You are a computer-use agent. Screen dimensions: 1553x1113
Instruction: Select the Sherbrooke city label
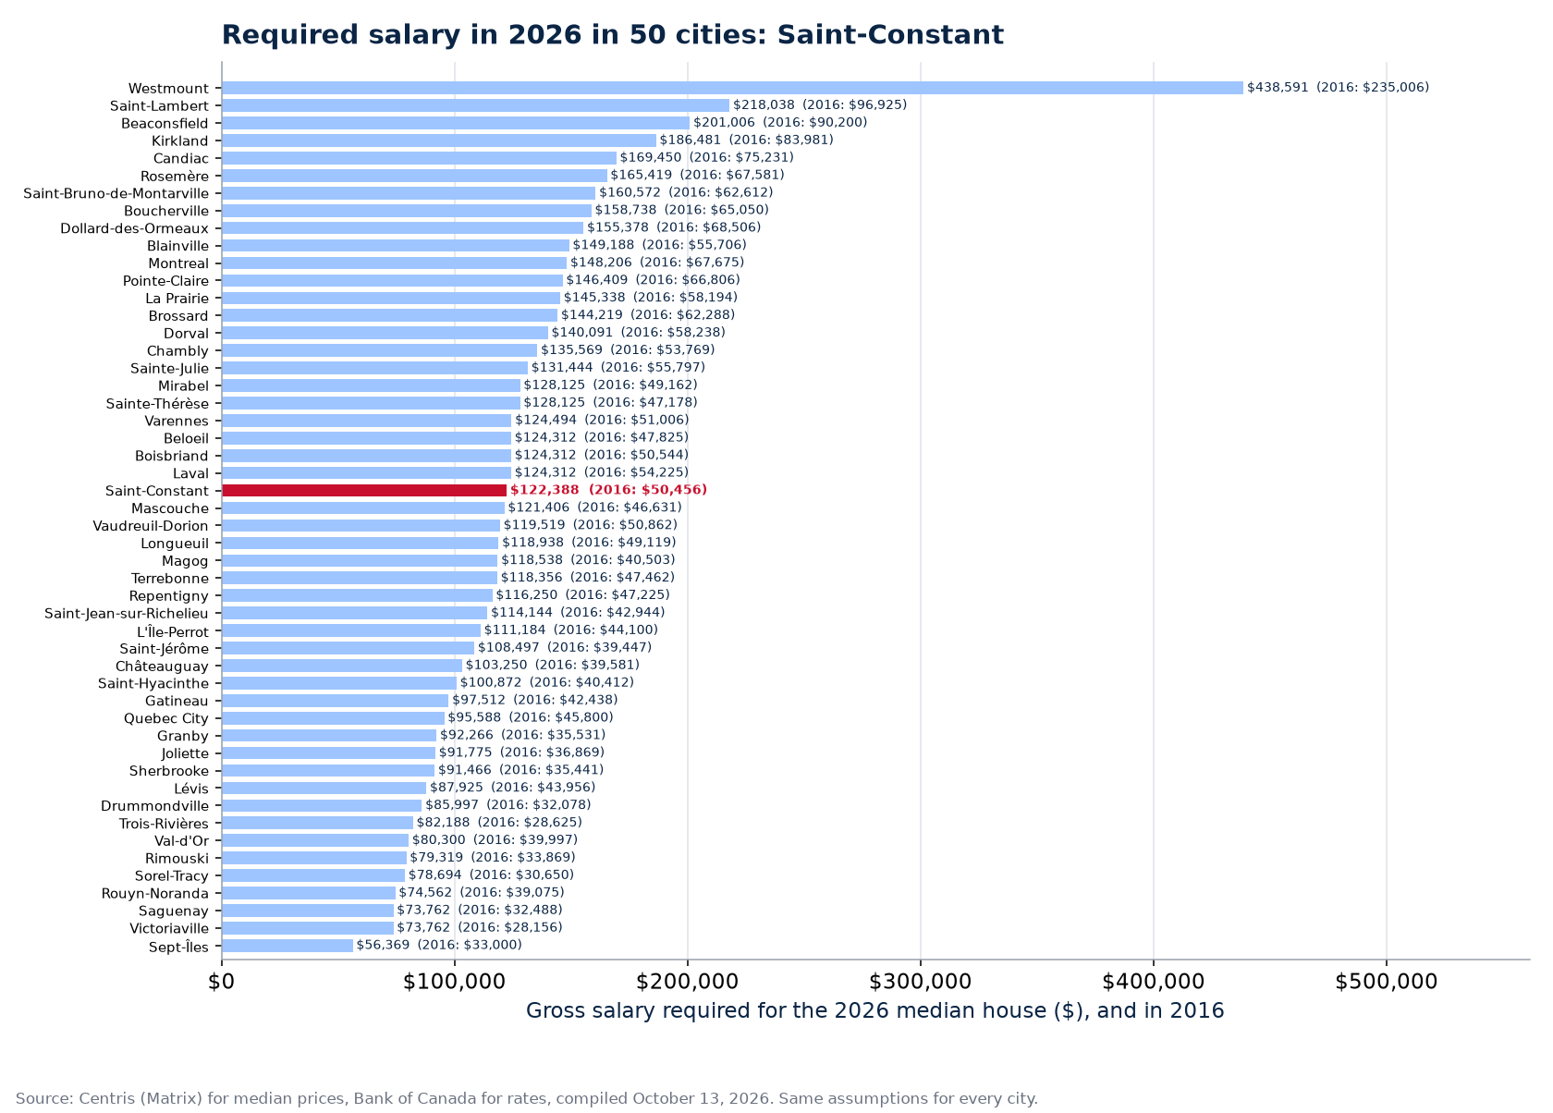coord(169,771)
